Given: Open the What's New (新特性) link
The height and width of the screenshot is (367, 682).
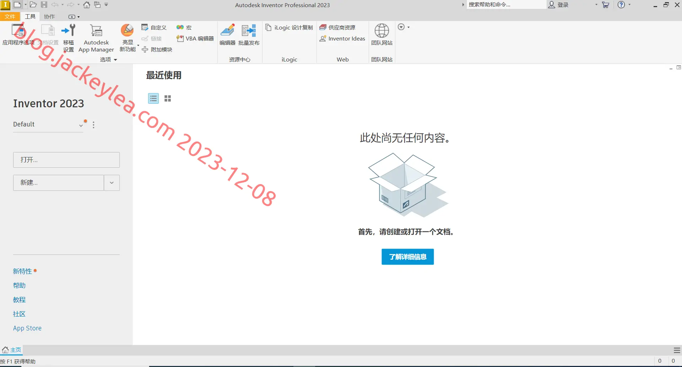Looking at the screenshot, I should tap(22, 271).
